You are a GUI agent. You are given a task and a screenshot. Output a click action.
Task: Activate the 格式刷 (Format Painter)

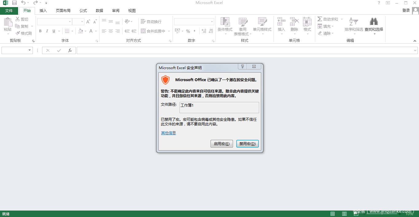coord(24,33)
